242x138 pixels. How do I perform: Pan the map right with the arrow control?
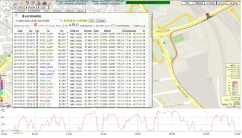coord(9,6)
